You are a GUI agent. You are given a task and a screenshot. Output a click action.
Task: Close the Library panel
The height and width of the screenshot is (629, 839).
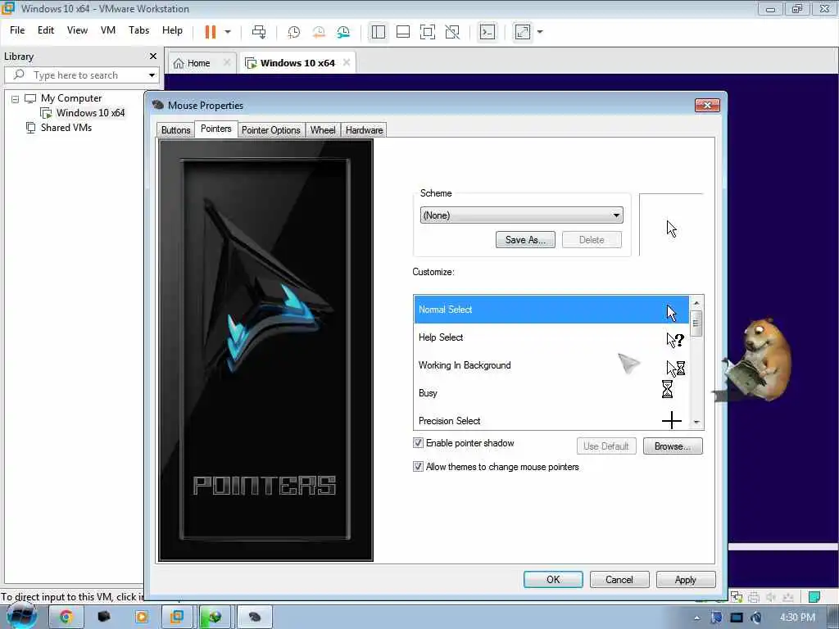click(x=153, y=57)
